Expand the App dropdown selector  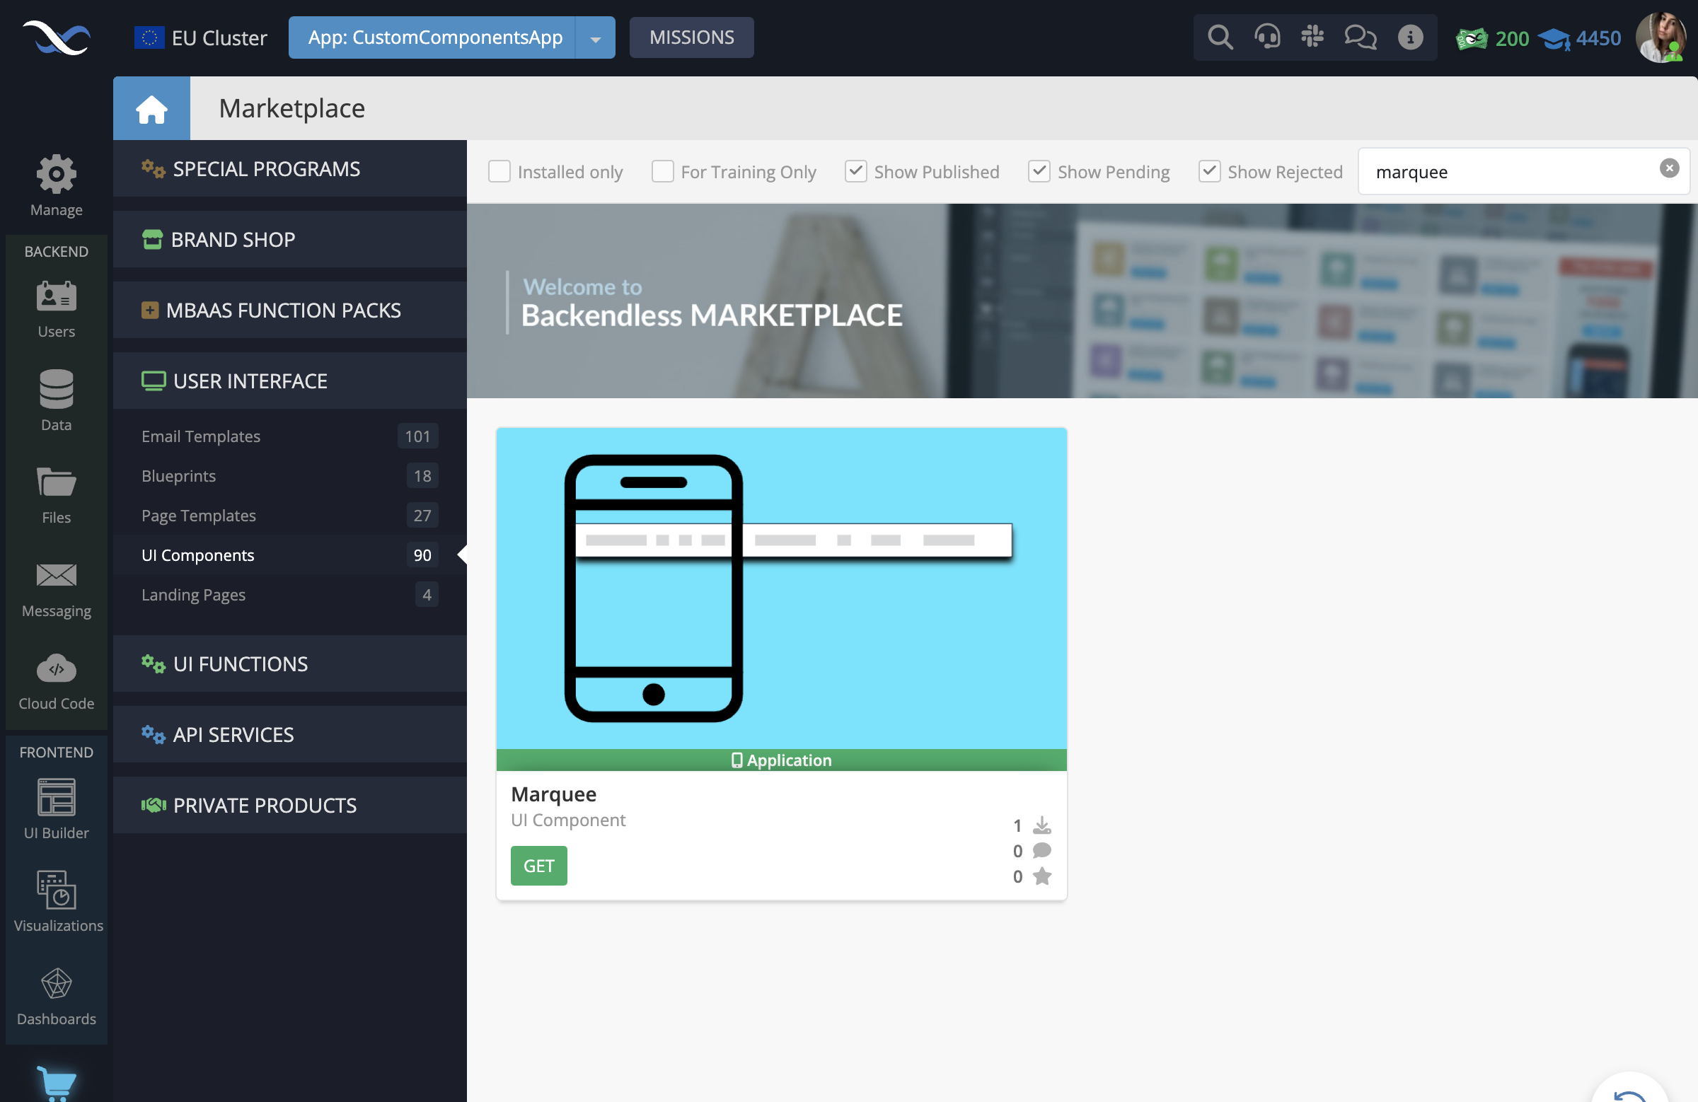(x=594, y=37)
